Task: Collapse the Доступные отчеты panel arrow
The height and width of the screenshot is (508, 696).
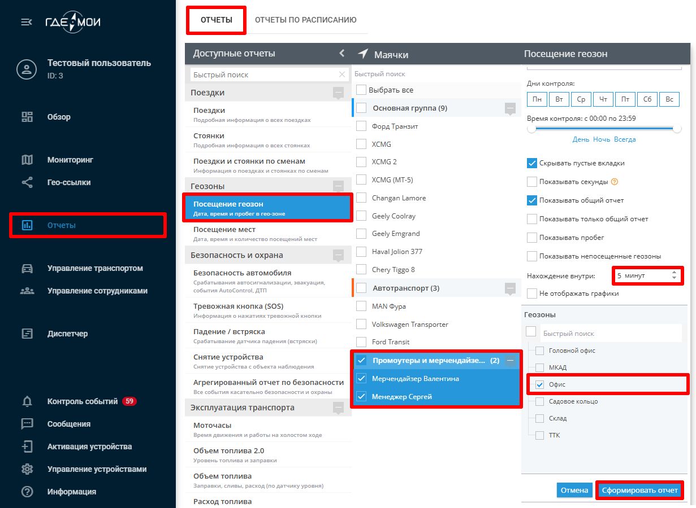Action: pyautogui.click(x=341, y=53)
